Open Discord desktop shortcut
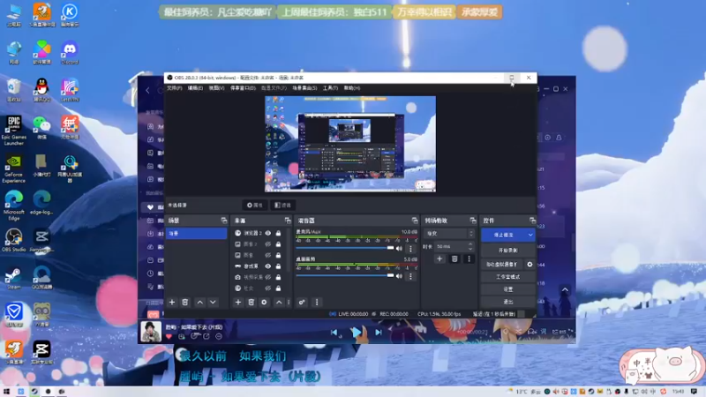Viewport: 706px width, 397px height. [70, 52]
